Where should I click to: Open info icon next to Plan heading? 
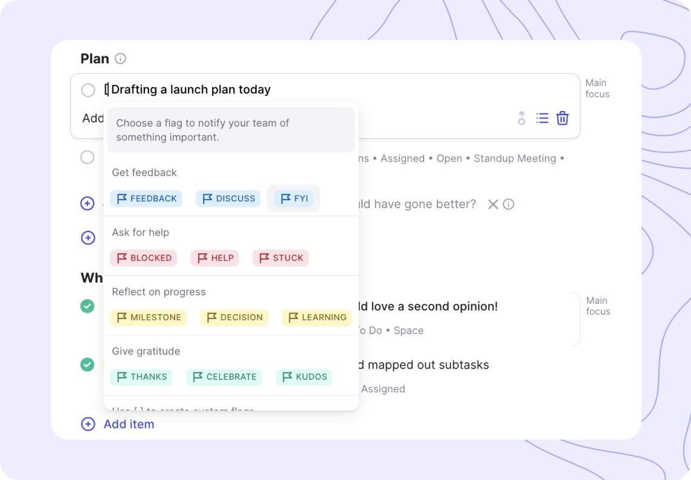point(120,58)
